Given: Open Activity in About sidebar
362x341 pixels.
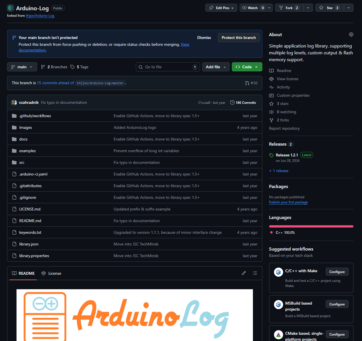Looking at the screenshot, I should (283, 87).
